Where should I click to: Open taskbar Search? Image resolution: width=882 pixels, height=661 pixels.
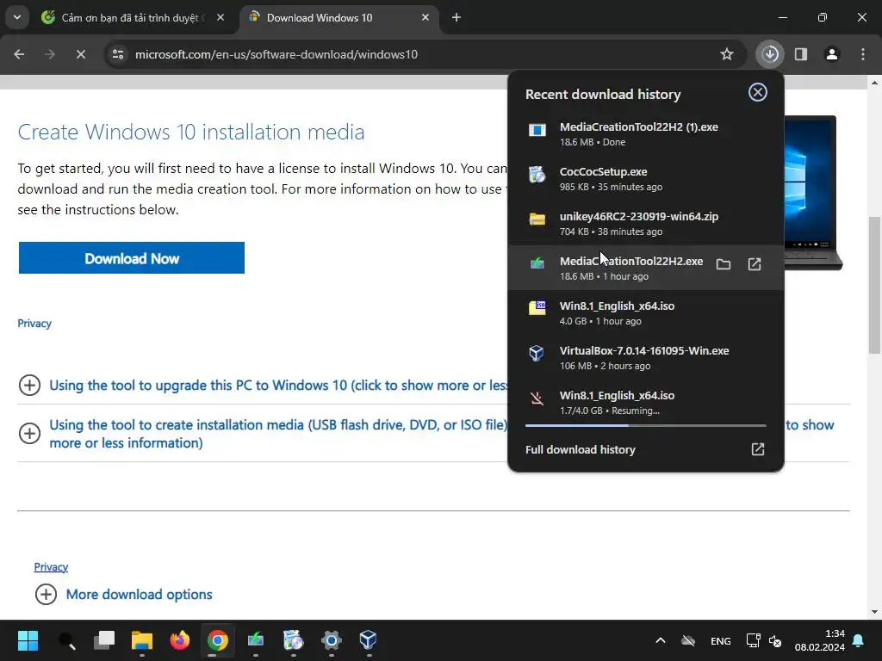[66, 640]
